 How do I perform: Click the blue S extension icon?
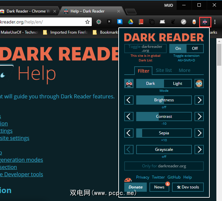click(120, 22)
